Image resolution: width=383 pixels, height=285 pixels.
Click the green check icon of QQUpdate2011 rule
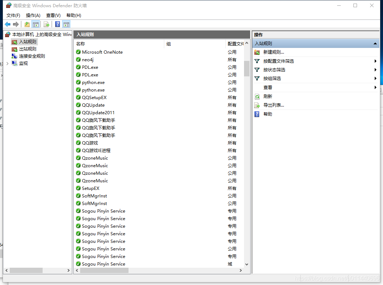78,112
